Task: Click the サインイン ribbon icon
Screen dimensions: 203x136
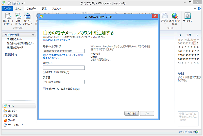Action: click(x=188, y=17)
